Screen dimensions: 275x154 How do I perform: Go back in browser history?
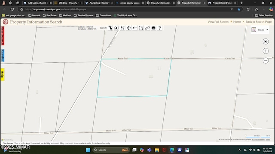click(5, 9)
